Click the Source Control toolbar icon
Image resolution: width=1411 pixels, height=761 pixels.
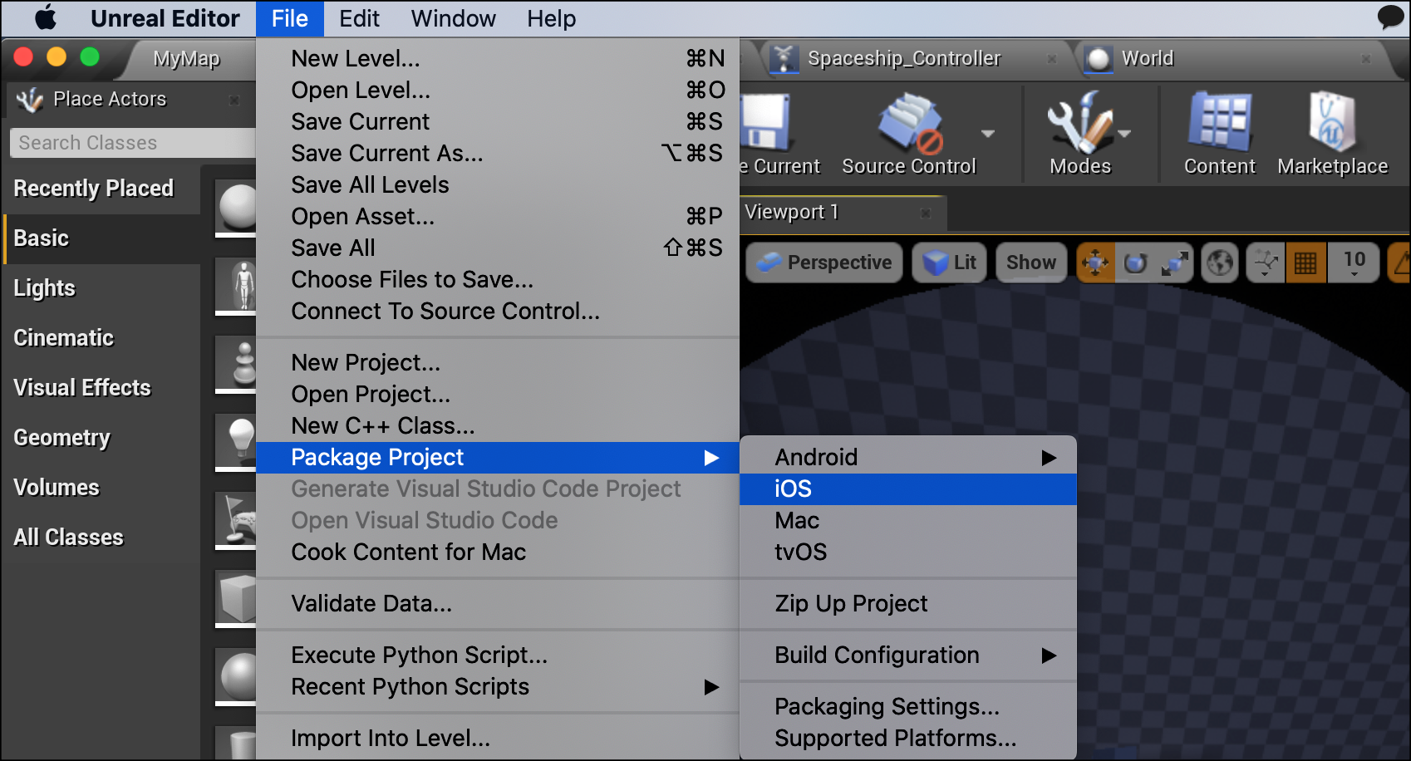point(909,125)
